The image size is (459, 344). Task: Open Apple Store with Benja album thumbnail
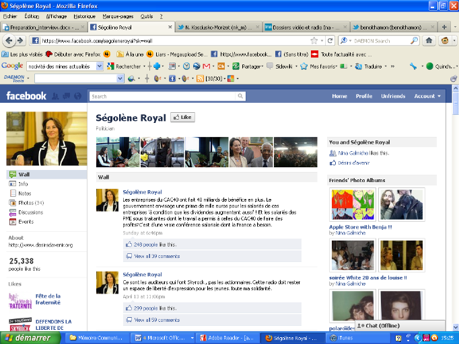coord(353,204)
